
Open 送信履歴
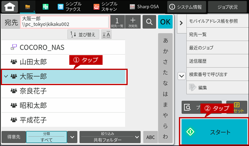click(x=218, y=61)
